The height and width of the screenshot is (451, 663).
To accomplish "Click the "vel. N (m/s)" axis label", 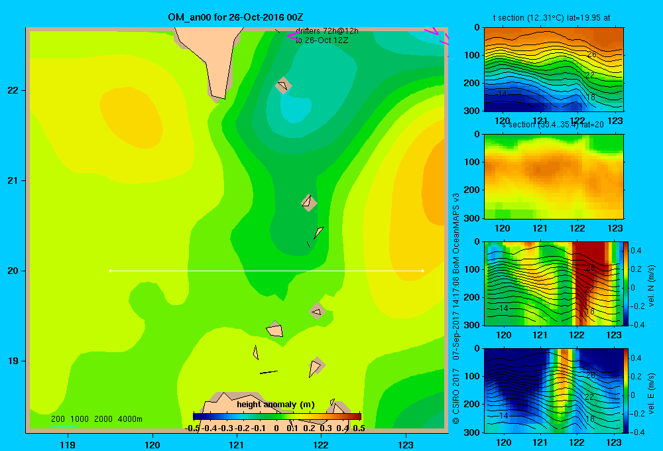I will click(651, 286).
